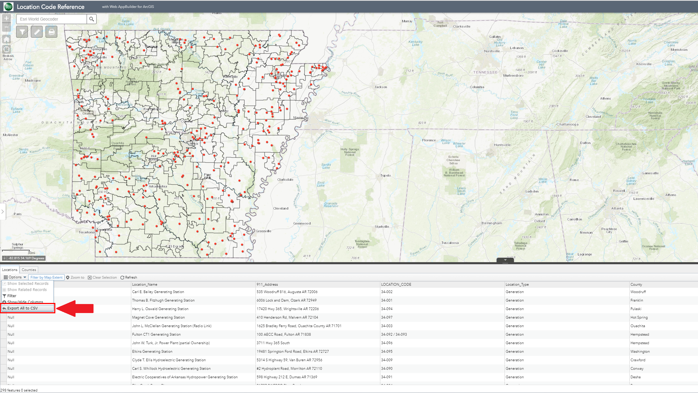
Task: Zoom out on the map
Action: (7, 27)
